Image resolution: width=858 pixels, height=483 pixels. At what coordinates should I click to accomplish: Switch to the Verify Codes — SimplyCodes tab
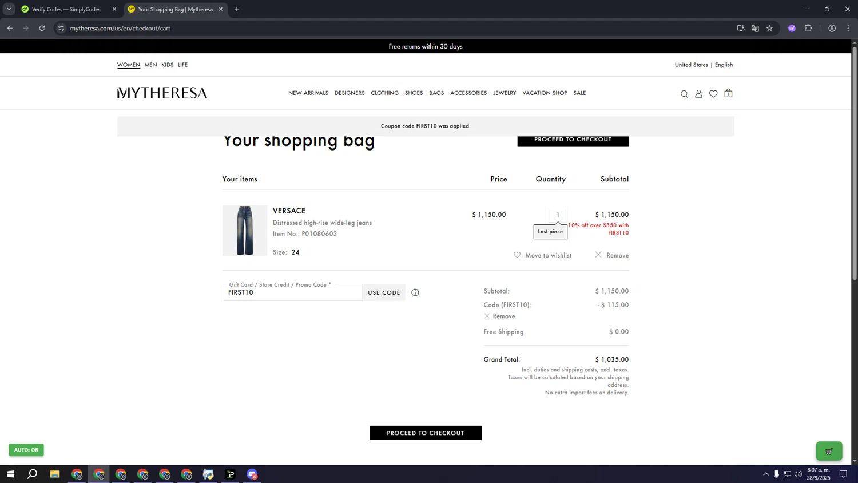click(x=66, y=9)
